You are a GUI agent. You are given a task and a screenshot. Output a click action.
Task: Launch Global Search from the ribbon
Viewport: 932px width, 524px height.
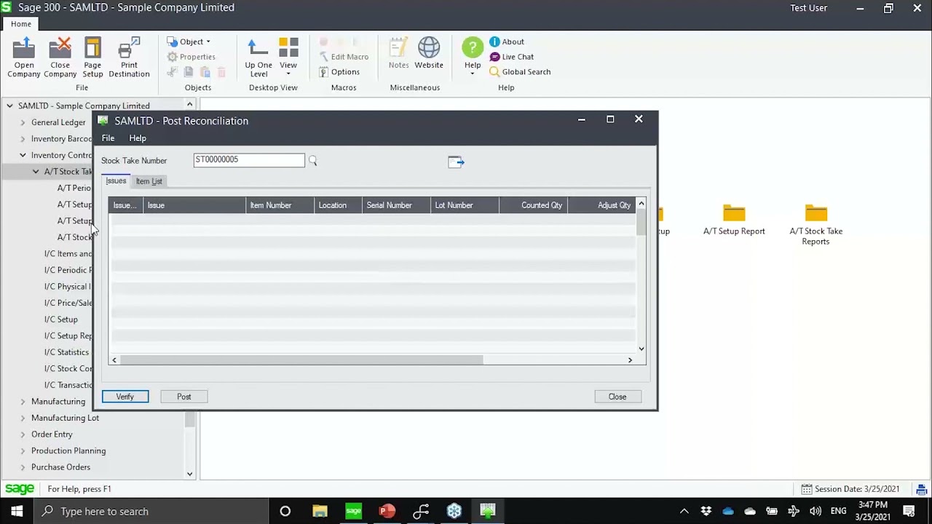tap(520, 72)
